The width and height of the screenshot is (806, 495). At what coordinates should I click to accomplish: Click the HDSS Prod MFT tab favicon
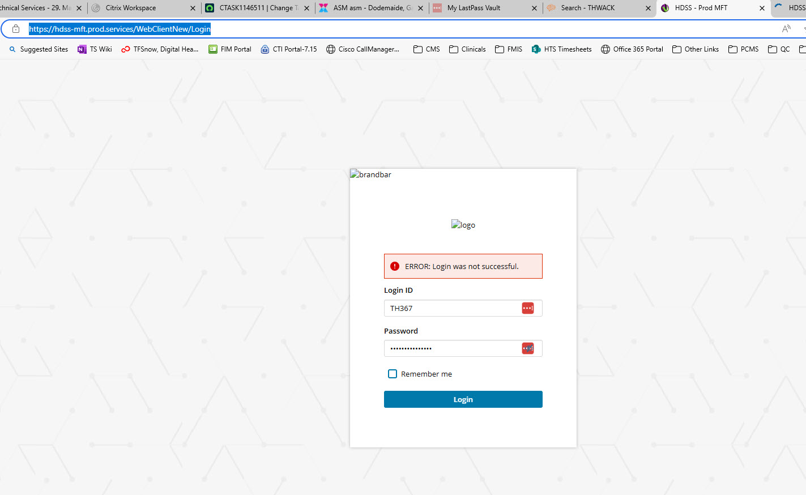coord(665,8)
